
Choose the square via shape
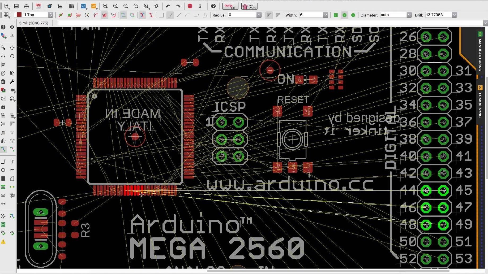[x=336, y=15]
